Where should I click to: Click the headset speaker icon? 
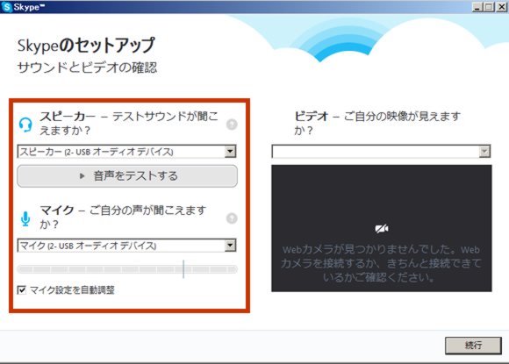click(x=25, y=125)
